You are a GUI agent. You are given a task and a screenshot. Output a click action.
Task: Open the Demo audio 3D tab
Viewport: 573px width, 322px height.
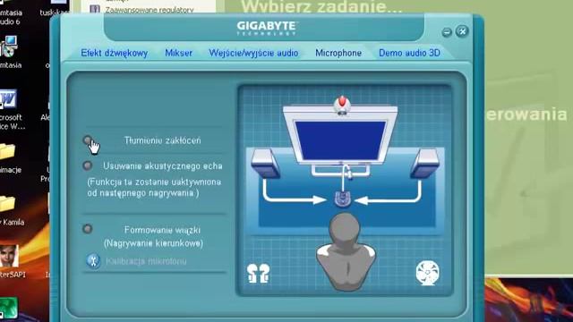point(409,53)
